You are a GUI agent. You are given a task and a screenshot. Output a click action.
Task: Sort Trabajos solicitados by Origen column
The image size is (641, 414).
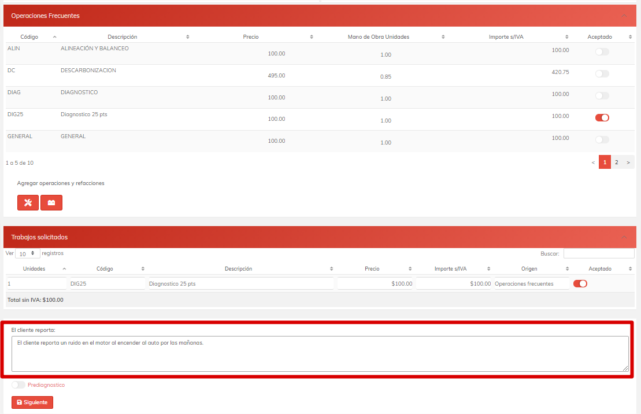[x=568, y=269]
